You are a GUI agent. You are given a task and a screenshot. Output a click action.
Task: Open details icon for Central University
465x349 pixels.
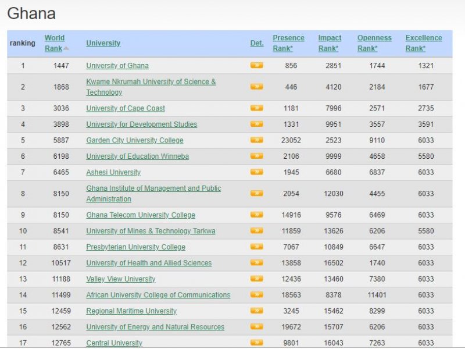tap(256, 343)
